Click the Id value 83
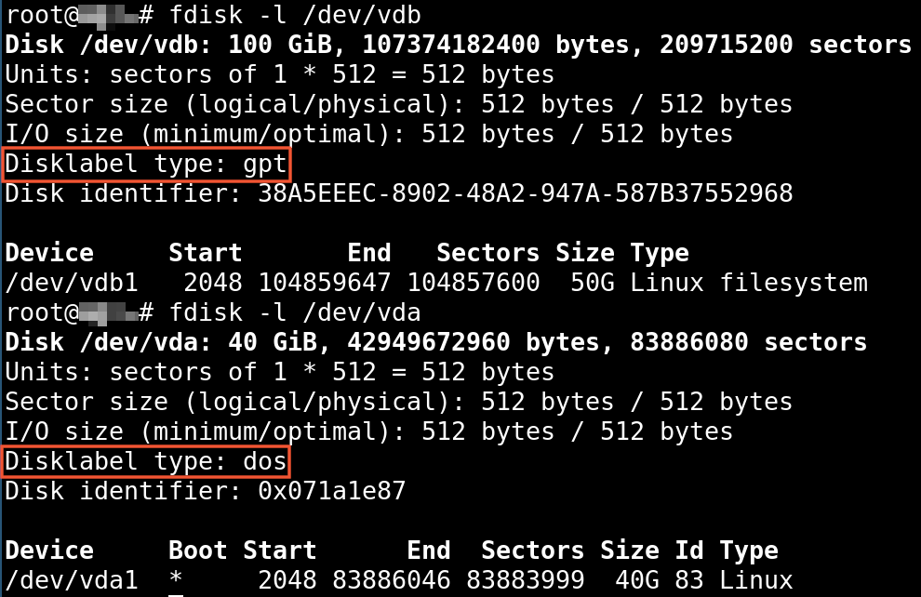The height and width of the screenshot is (597, 921). point(689,580)
